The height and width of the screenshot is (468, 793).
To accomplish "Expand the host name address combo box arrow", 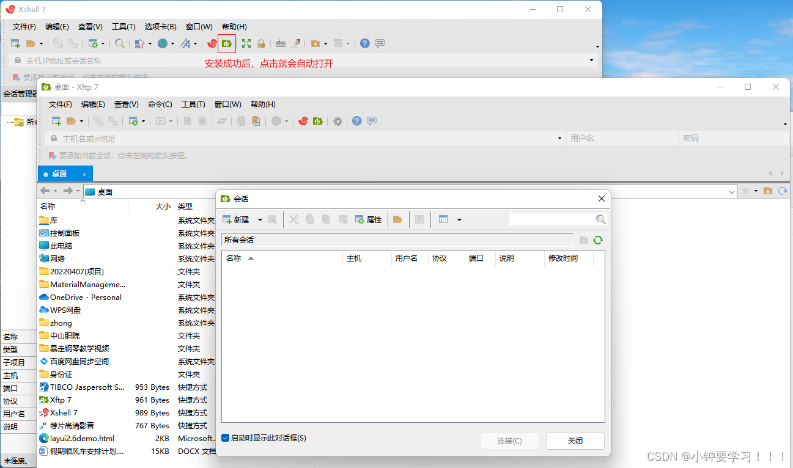I will pos(559,138).
